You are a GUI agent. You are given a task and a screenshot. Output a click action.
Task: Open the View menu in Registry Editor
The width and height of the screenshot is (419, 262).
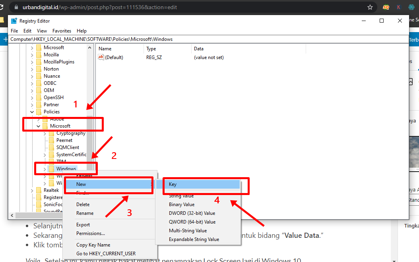pos(42,31)
